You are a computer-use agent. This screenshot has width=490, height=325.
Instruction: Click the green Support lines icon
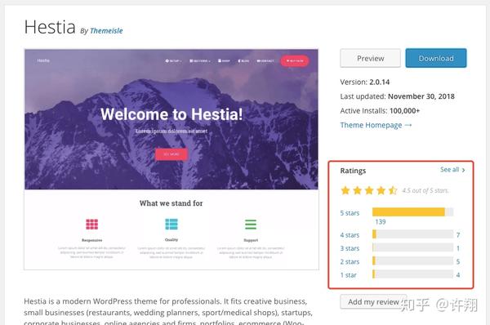251,224
